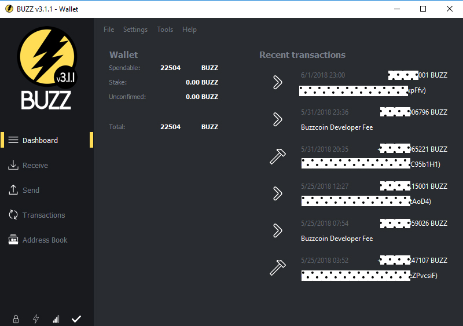Screen dimensions: 463x326
Task: Open the Transactions page
Action: (44, 215)
